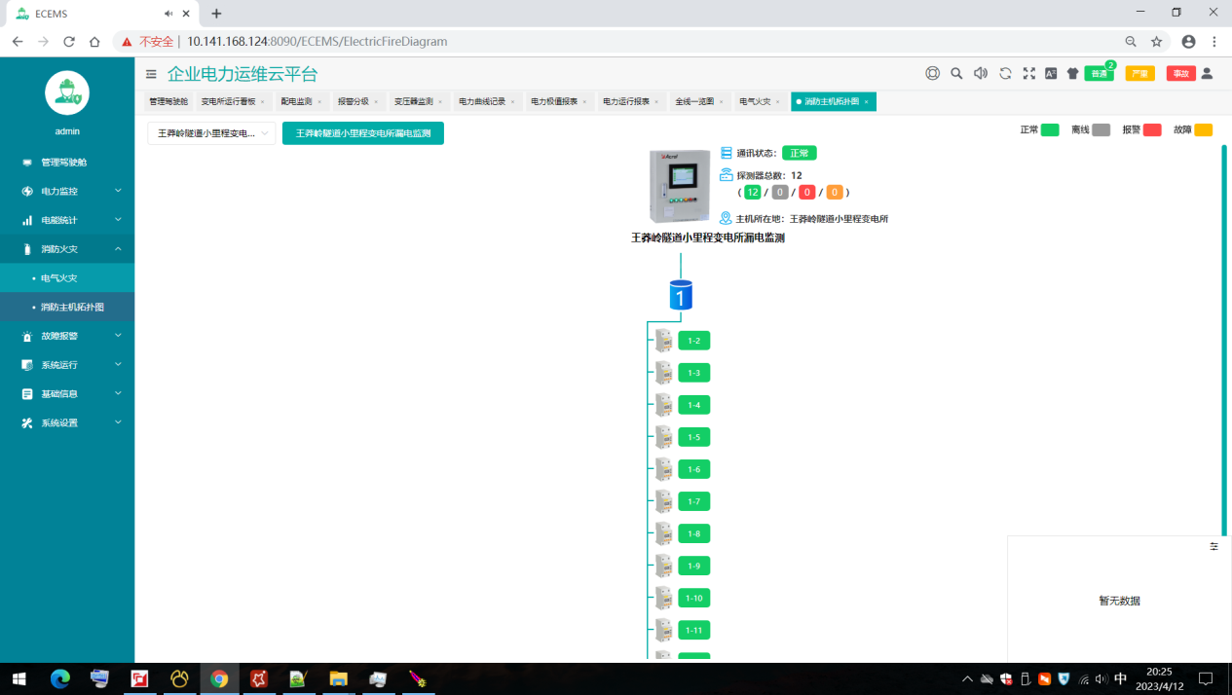Image resolution: width=1232 pixels, height=695 pixels.
Task: Open the 王莽岭隧道小里程变电 substation dropdown
Action: coord(211,133)
